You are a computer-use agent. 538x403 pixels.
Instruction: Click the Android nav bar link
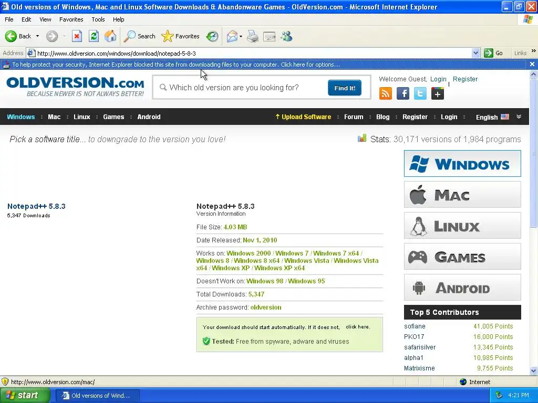[149, 117]
